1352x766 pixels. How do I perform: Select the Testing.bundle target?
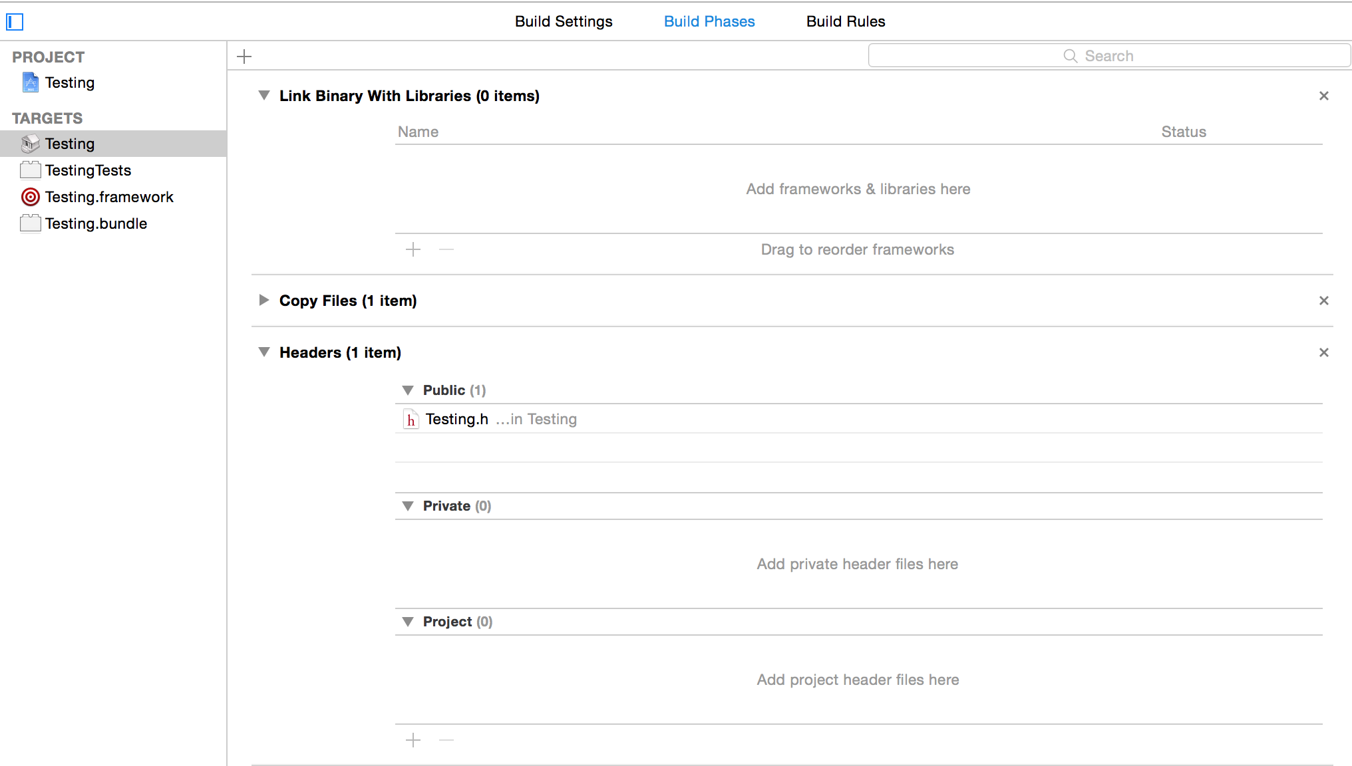113,223
